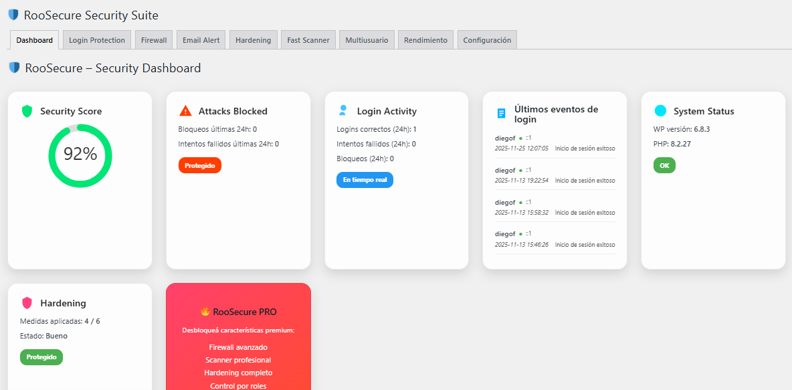Click the document icon for Últimos eventos
Screen dimensions: 792x390
501,113
